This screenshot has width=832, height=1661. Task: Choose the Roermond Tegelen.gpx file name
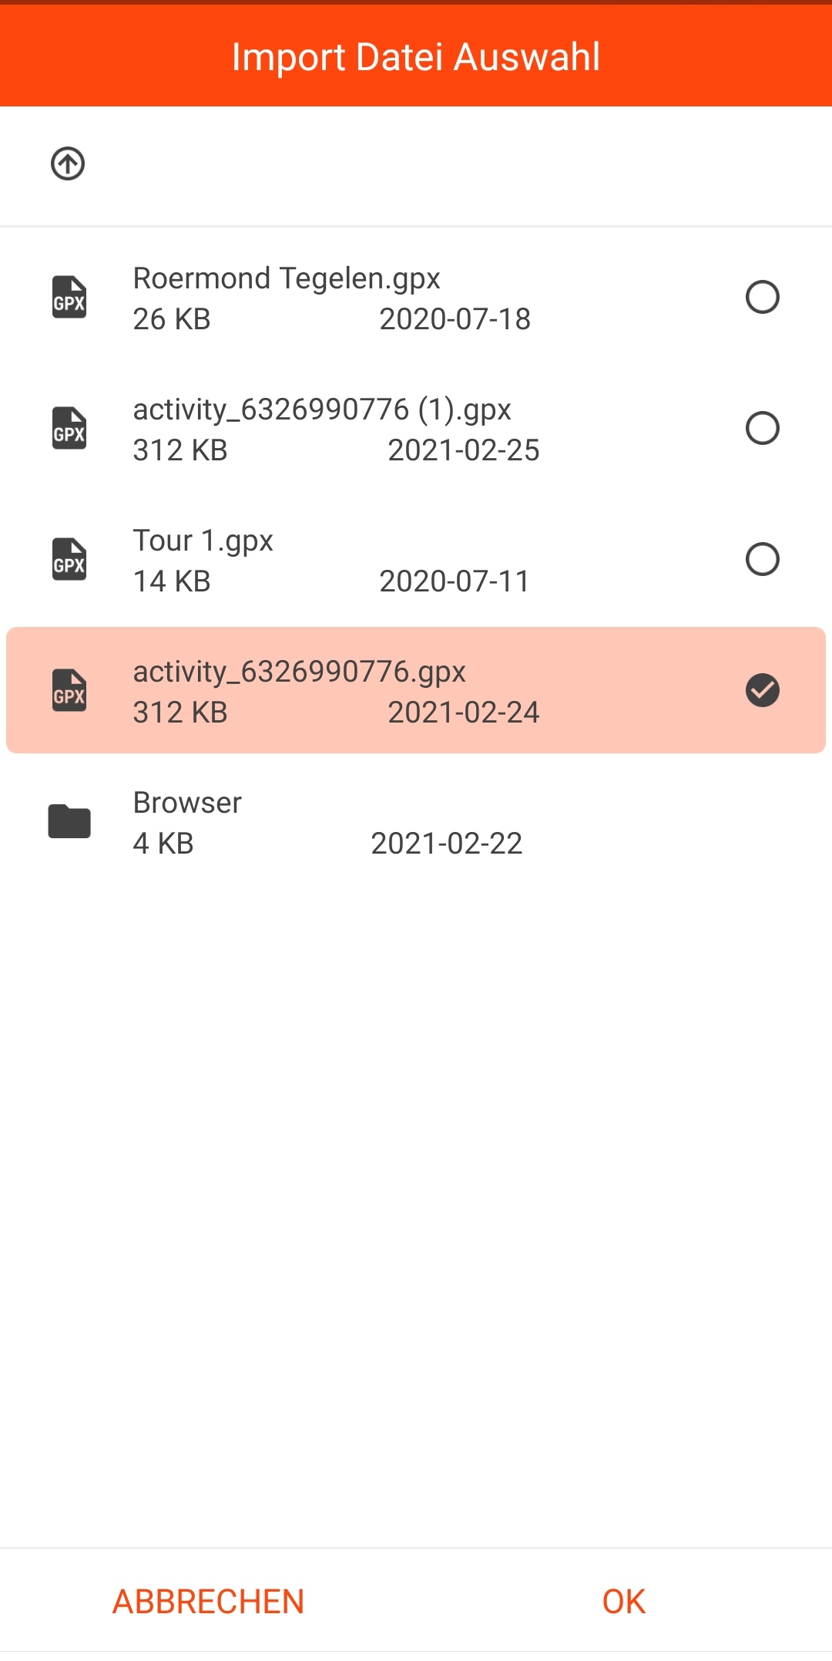pyautogui.click(x=287, y=278)
